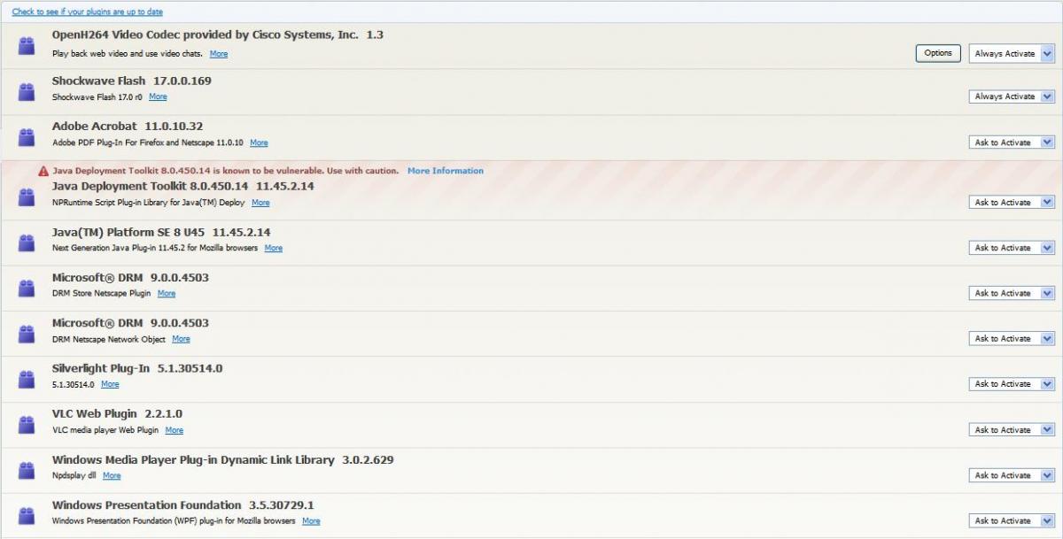Screen dimensions: 1063x539
Task: Show More details for DRM Store Netscape Plugin
Action: tap(167, 293)
